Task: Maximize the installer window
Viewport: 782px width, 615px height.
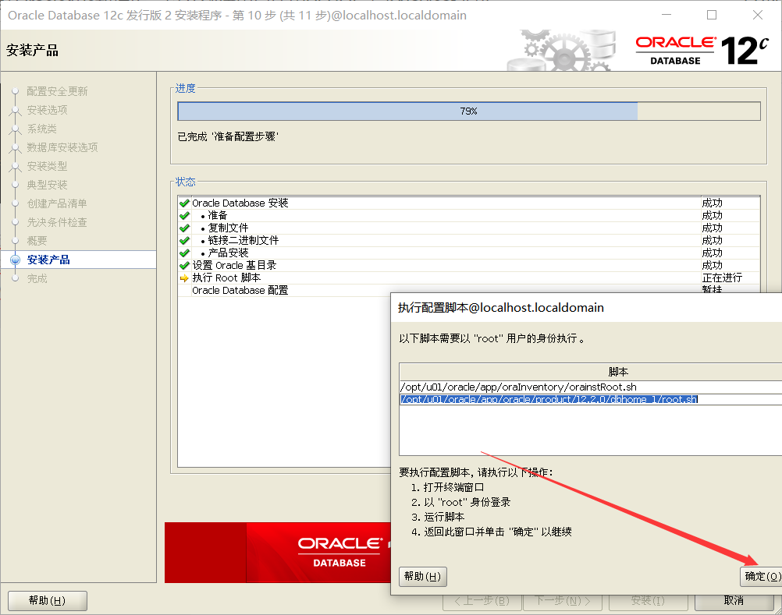Action: tap(712, 15)
